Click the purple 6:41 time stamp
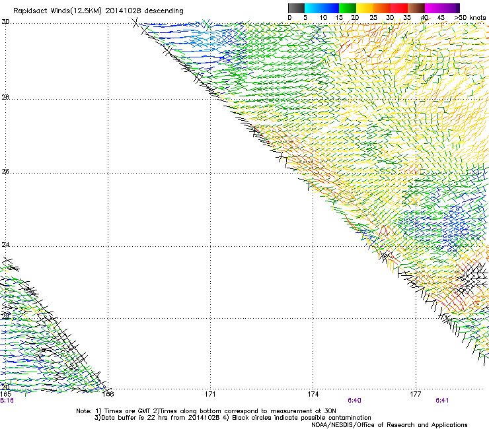This screenshot has height=429, width=489. [x=442, y=401]
